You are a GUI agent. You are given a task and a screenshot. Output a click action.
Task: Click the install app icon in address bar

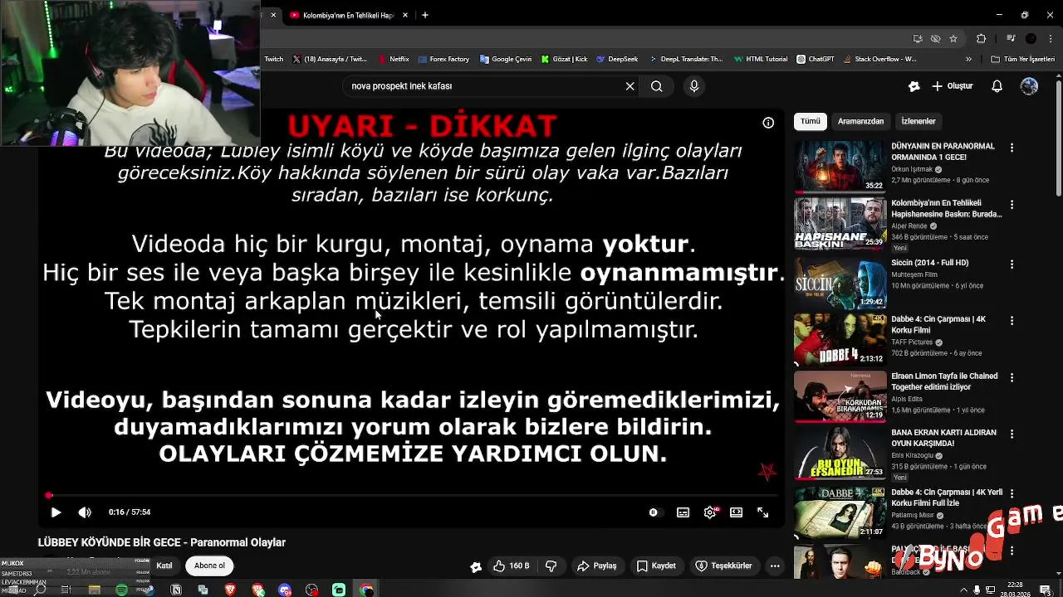click(x=917, y=38)
